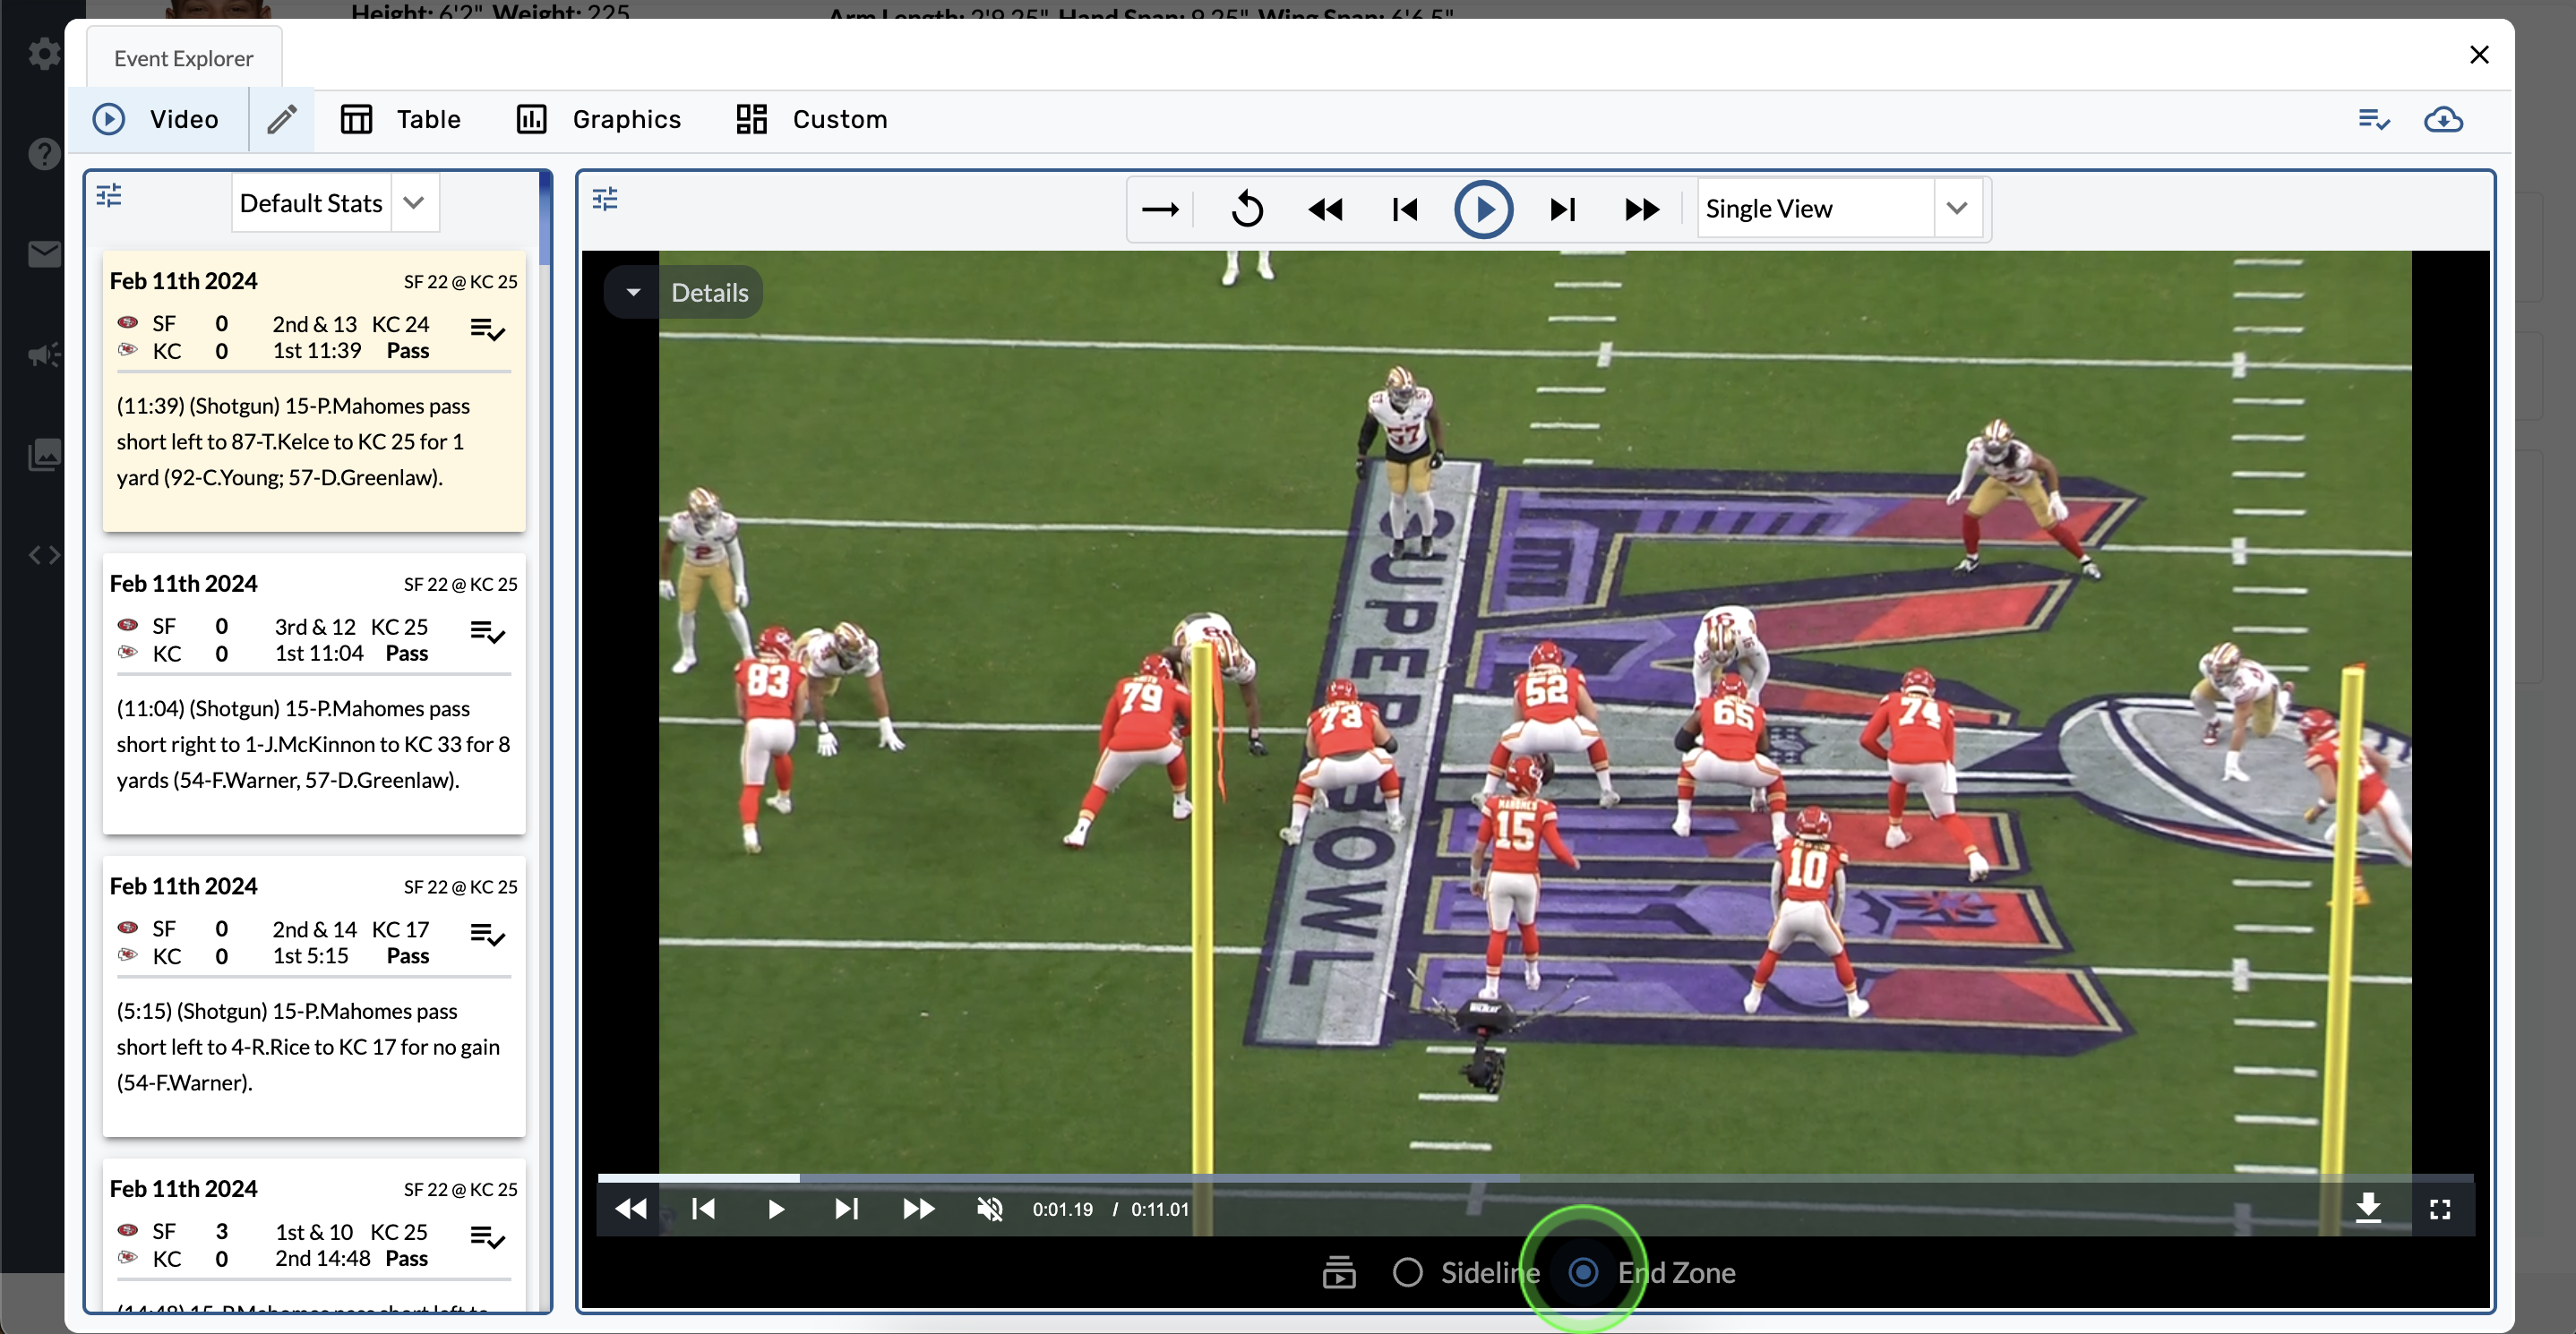Open video panel filter settings icon
The width and height of the screenshot is (2576, 1334).
point(605,199)
